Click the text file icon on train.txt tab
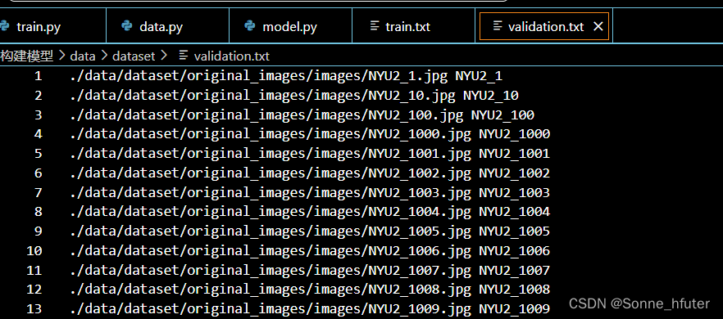Viewport: 723px width, 319px height. click(x=375, y=26)
